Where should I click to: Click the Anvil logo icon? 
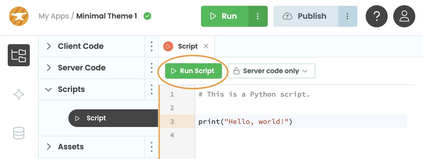point(19,16)
